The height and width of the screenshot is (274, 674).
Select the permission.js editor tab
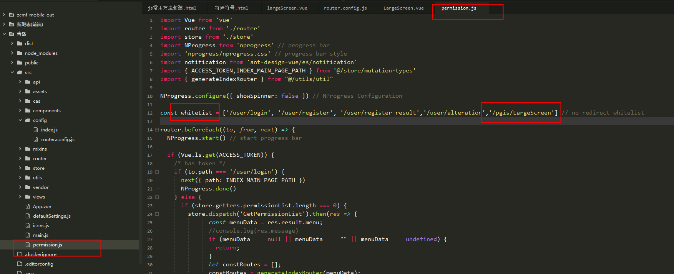pos(459,8)
